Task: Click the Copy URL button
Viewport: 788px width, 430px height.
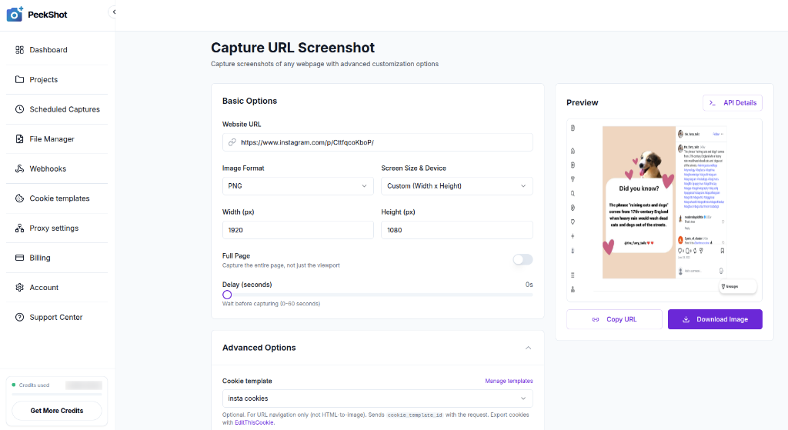Action: click(614, 319)
